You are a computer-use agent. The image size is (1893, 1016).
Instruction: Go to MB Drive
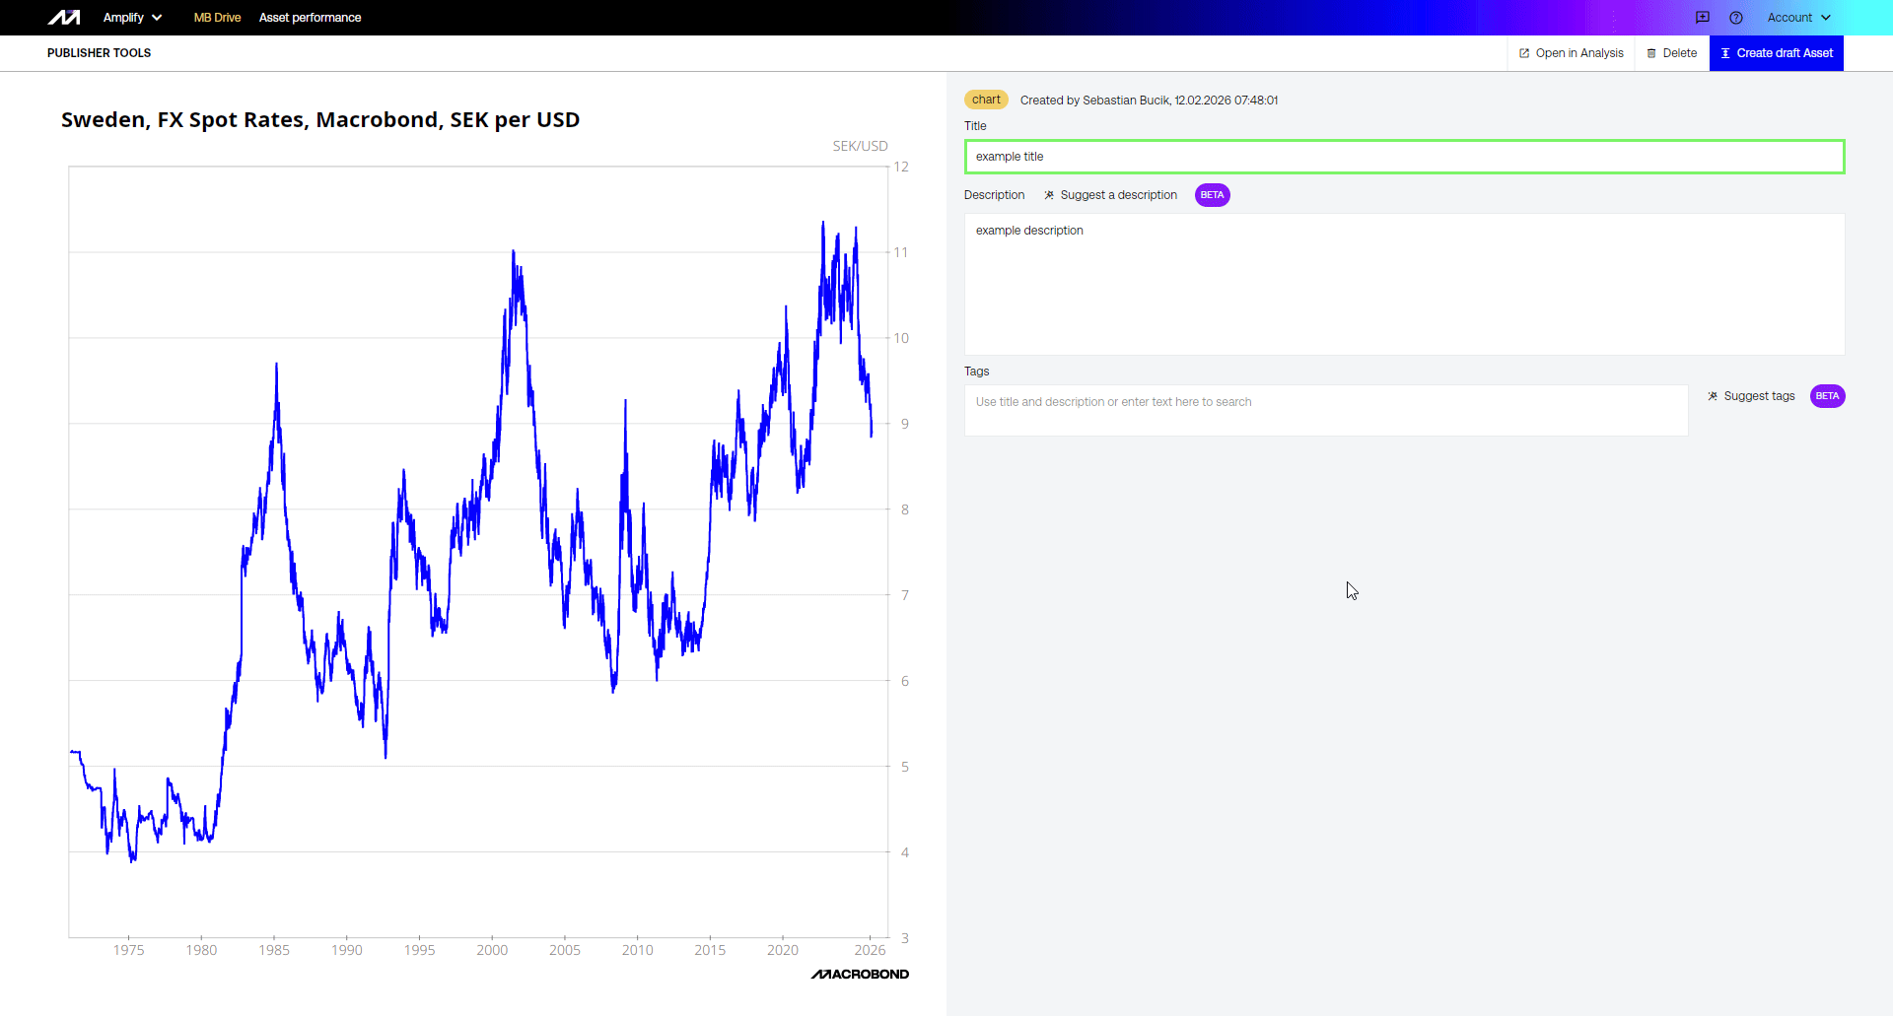(x=217, y=18)
